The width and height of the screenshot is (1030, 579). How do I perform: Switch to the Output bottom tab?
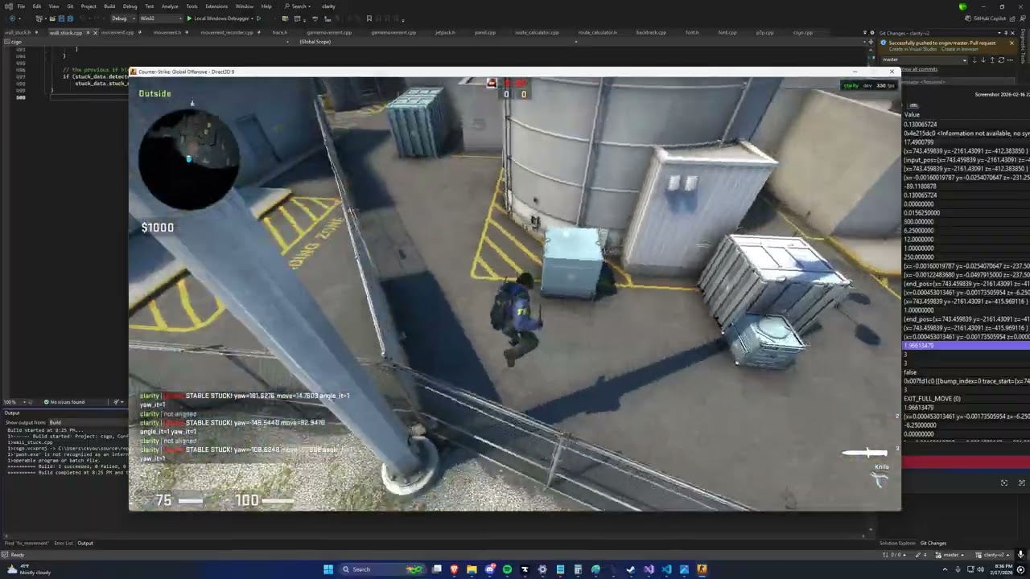click(x=85, y=544)
